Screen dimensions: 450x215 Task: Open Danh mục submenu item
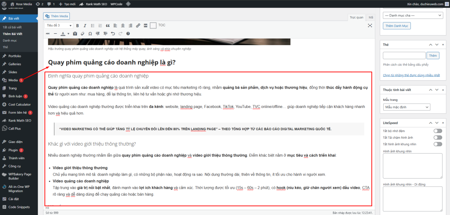10,40
